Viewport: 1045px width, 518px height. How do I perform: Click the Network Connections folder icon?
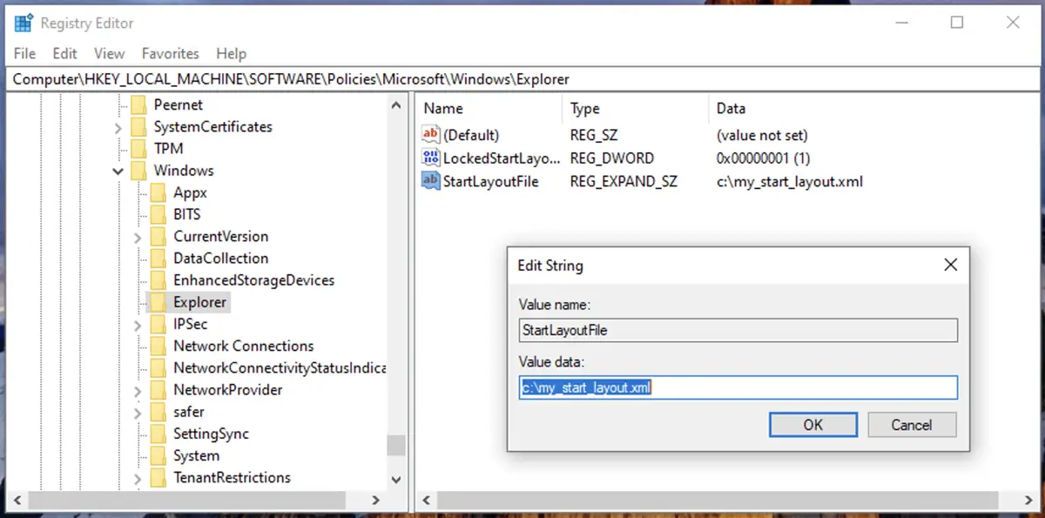158,346
